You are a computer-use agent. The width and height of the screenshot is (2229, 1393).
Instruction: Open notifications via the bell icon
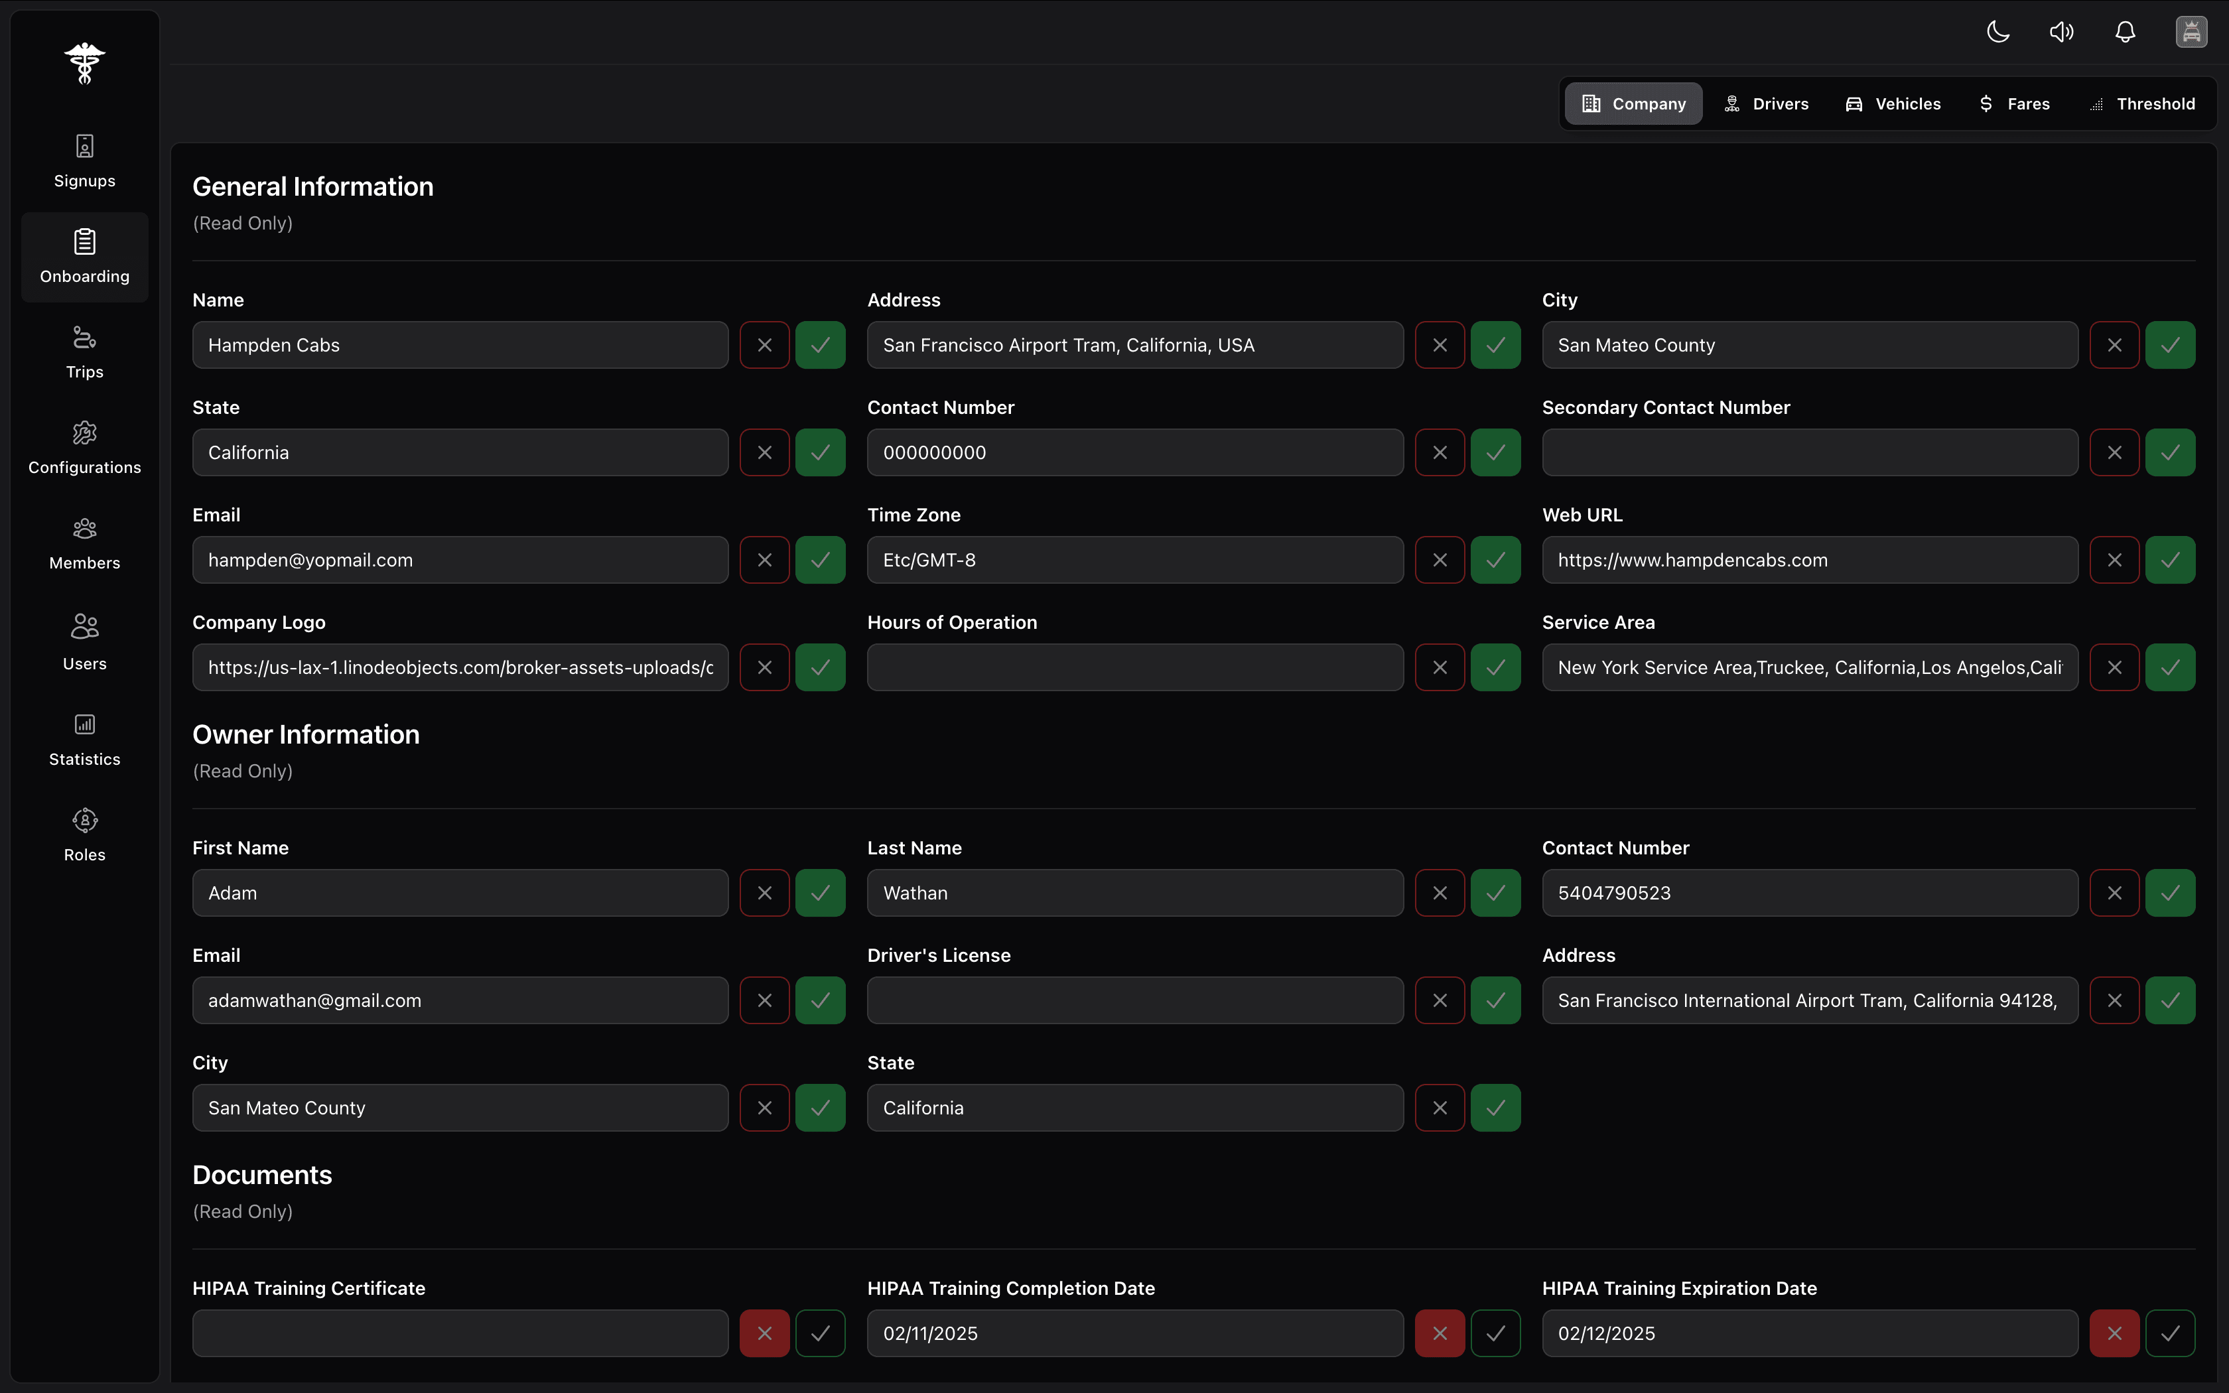click(2126, 31)
